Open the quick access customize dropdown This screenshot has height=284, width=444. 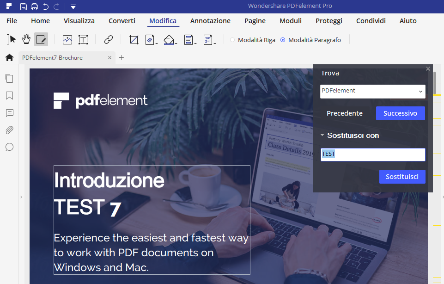click(x=73, y=7)
